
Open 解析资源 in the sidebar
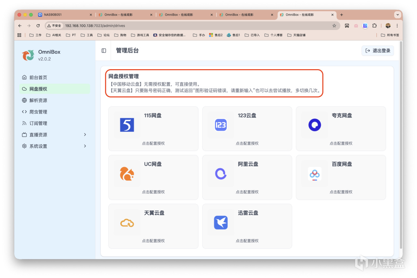(55, 100)
